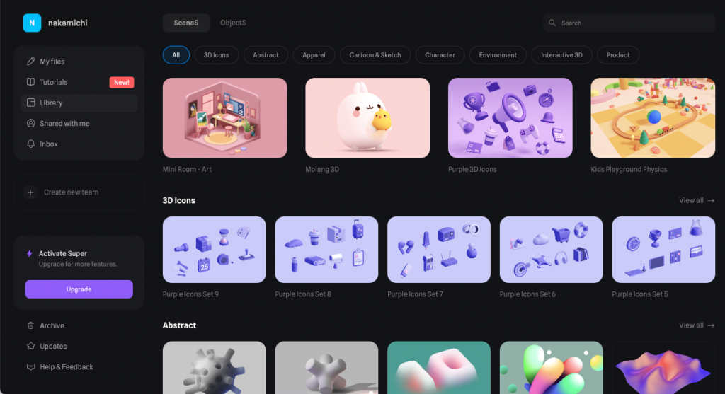Click the person icon beside Shared with me
This screenshot has height=394, width=725.
(30, 123)
